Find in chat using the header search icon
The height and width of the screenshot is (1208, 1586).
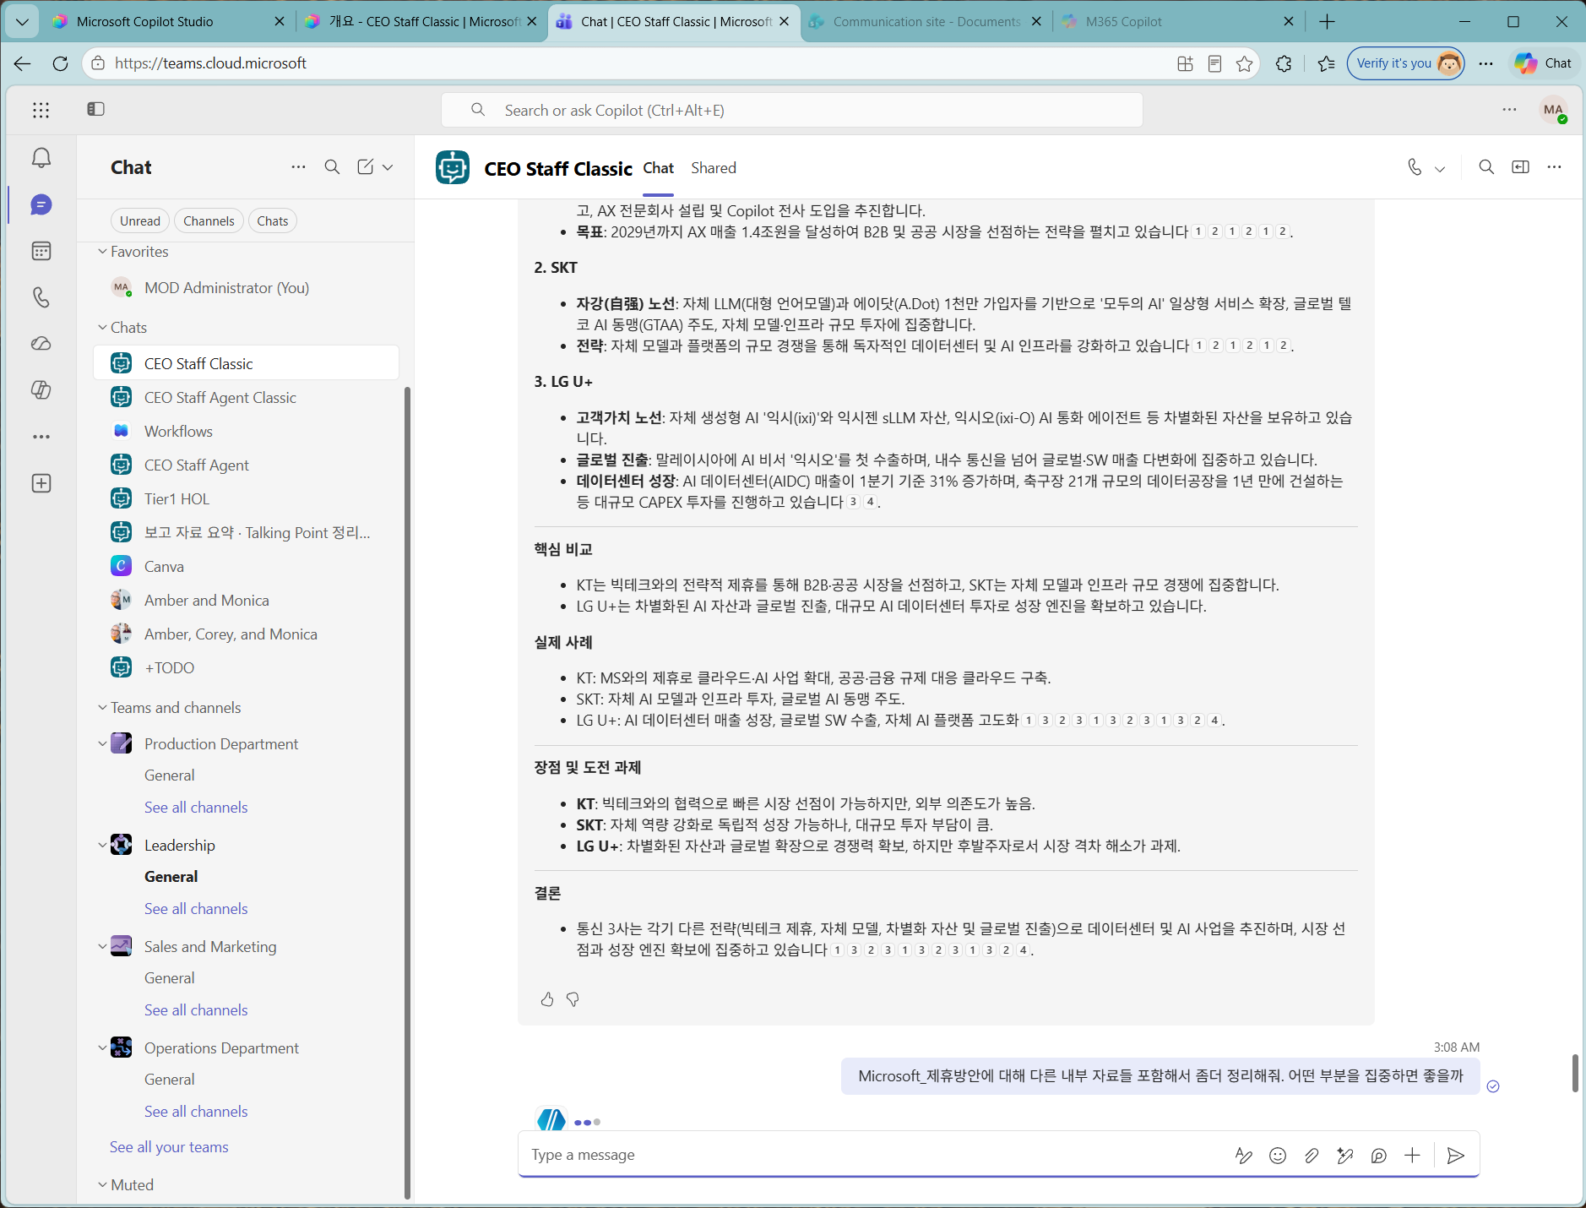tap(1486, 167)
